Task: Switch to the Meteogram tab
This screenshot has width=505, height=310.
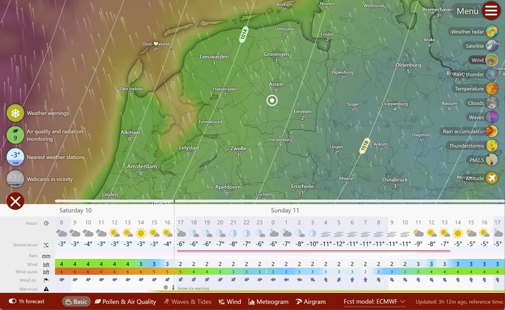Action: pyautogui.click(x=268, y=302)
